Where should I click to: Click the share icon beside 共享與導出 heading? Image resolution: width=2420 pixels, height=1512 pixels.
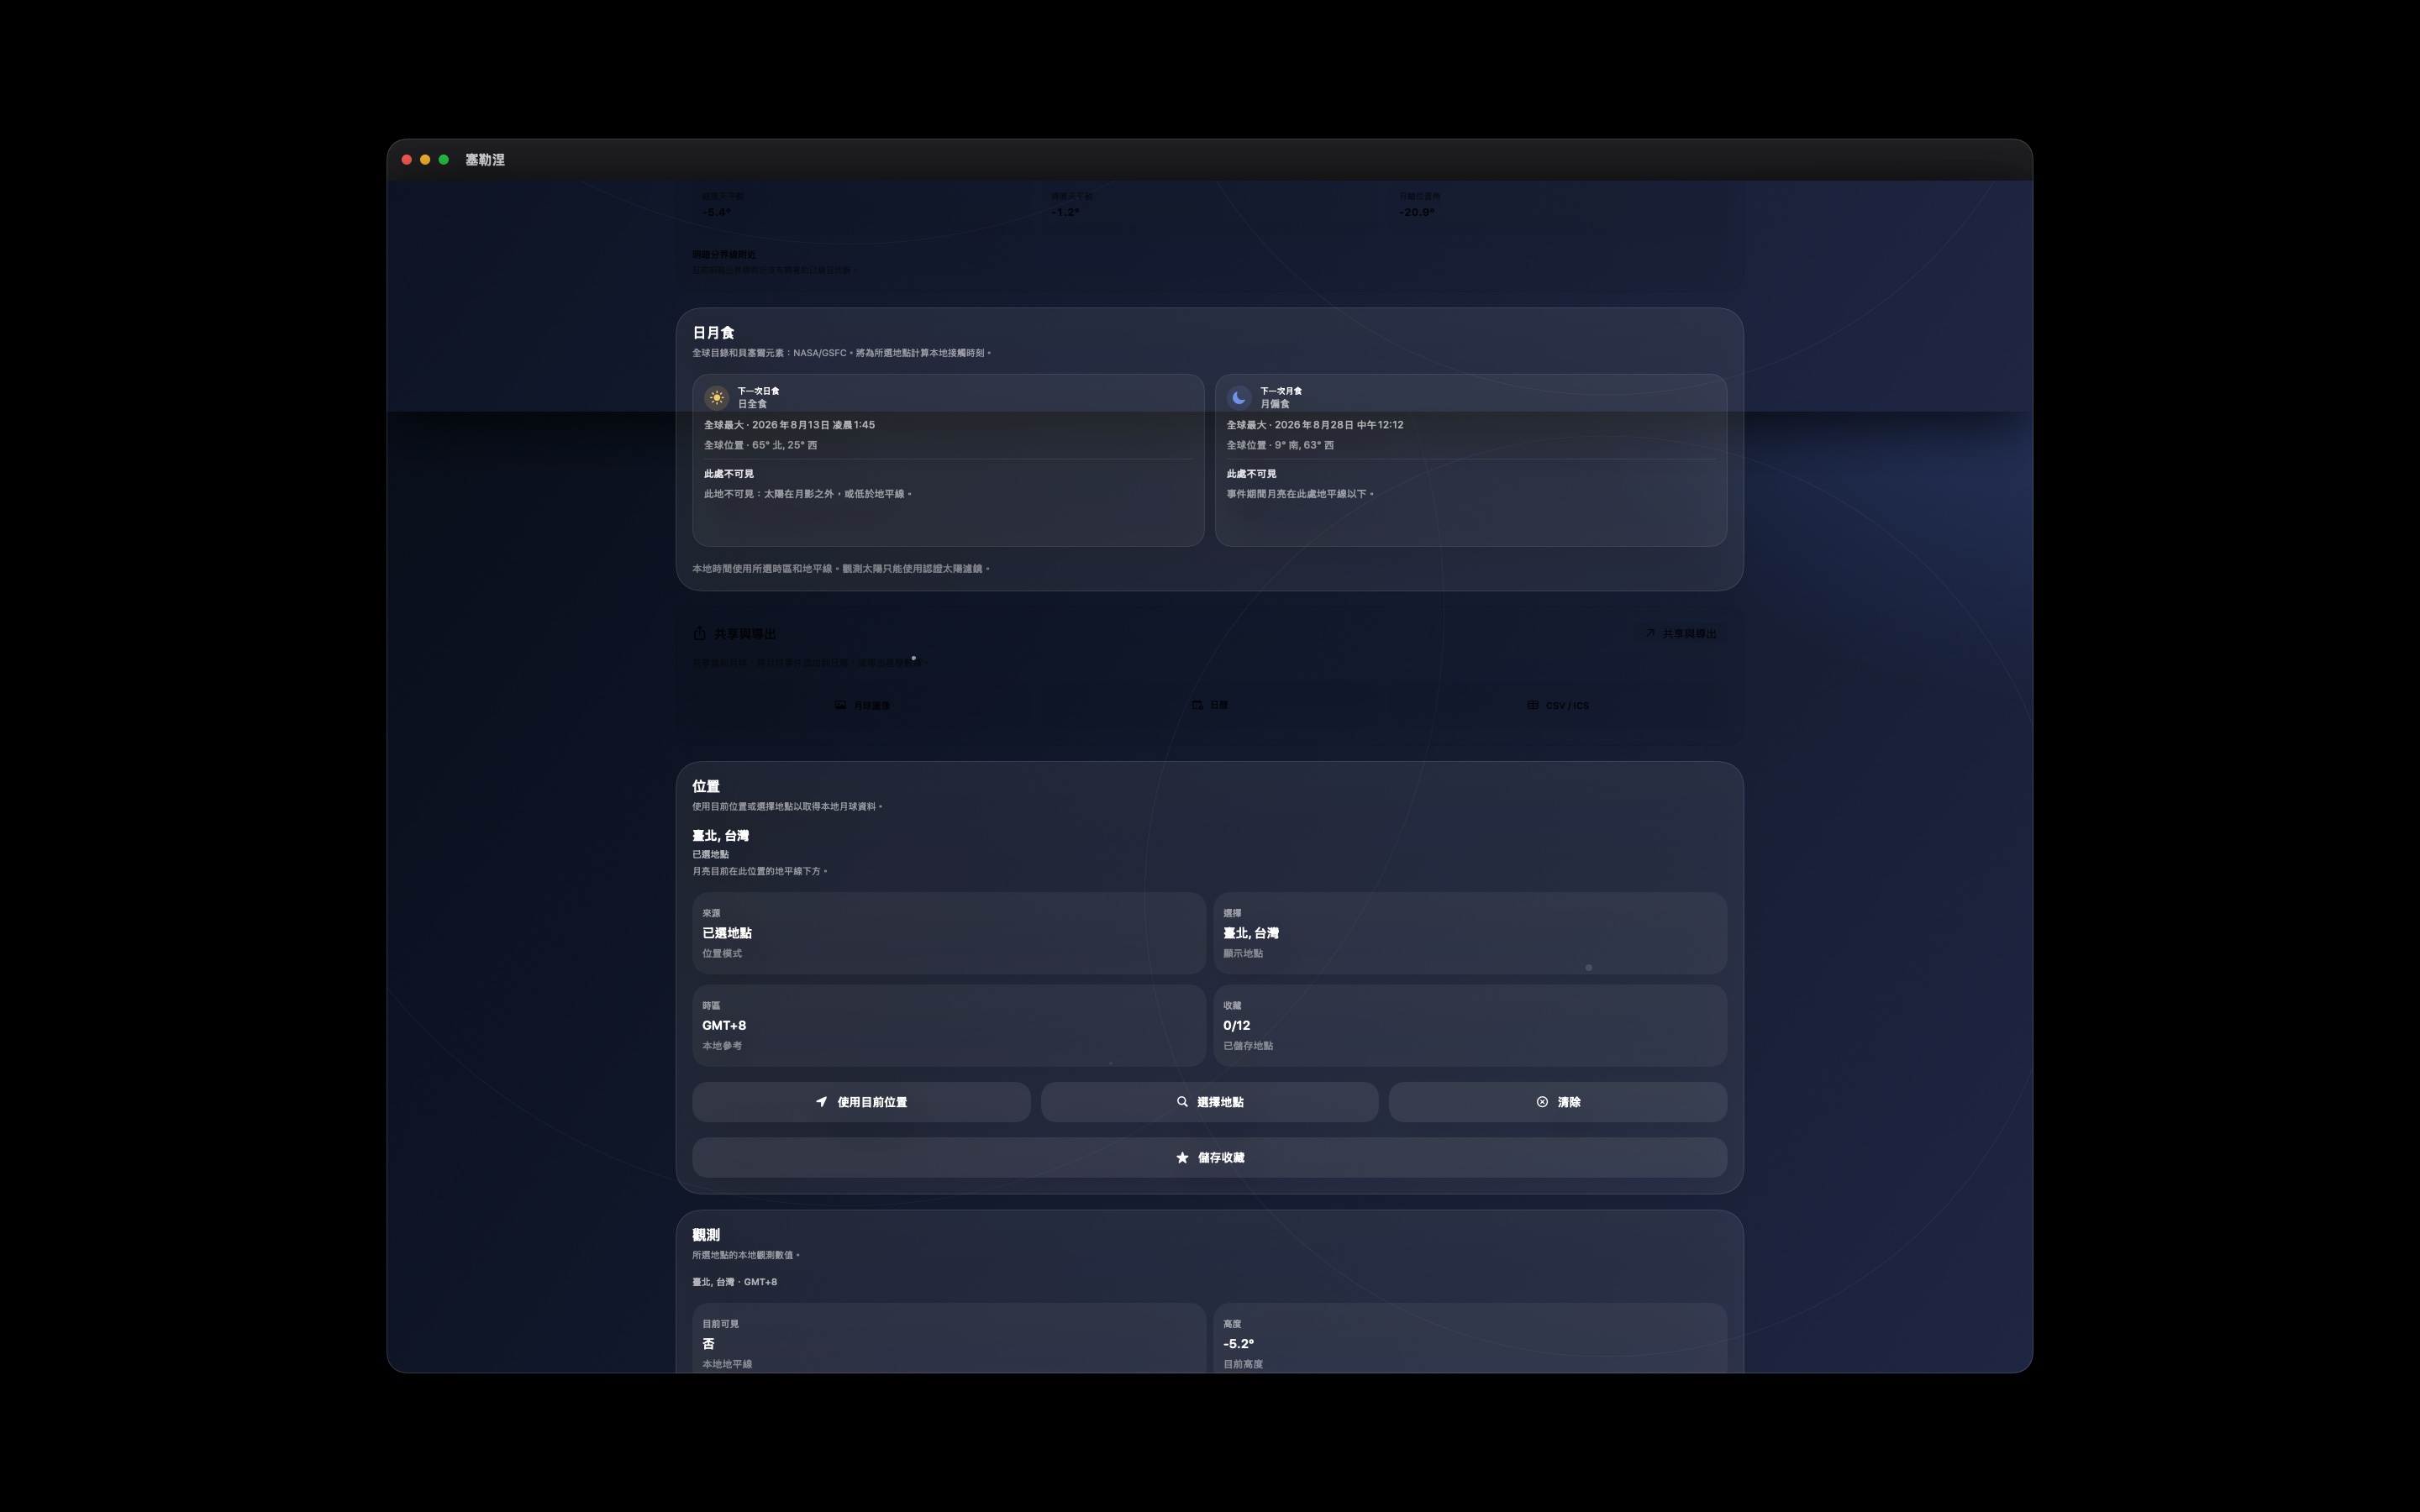pos(700,633)
